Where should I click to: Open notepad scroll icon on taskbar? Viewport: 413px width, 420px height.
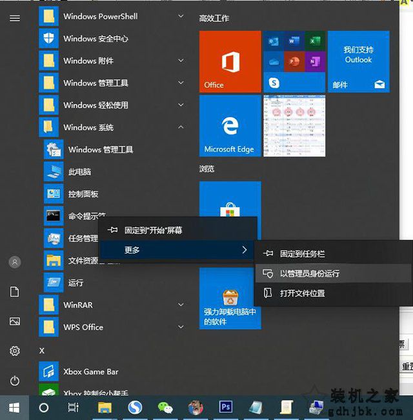tap(287, 407)
